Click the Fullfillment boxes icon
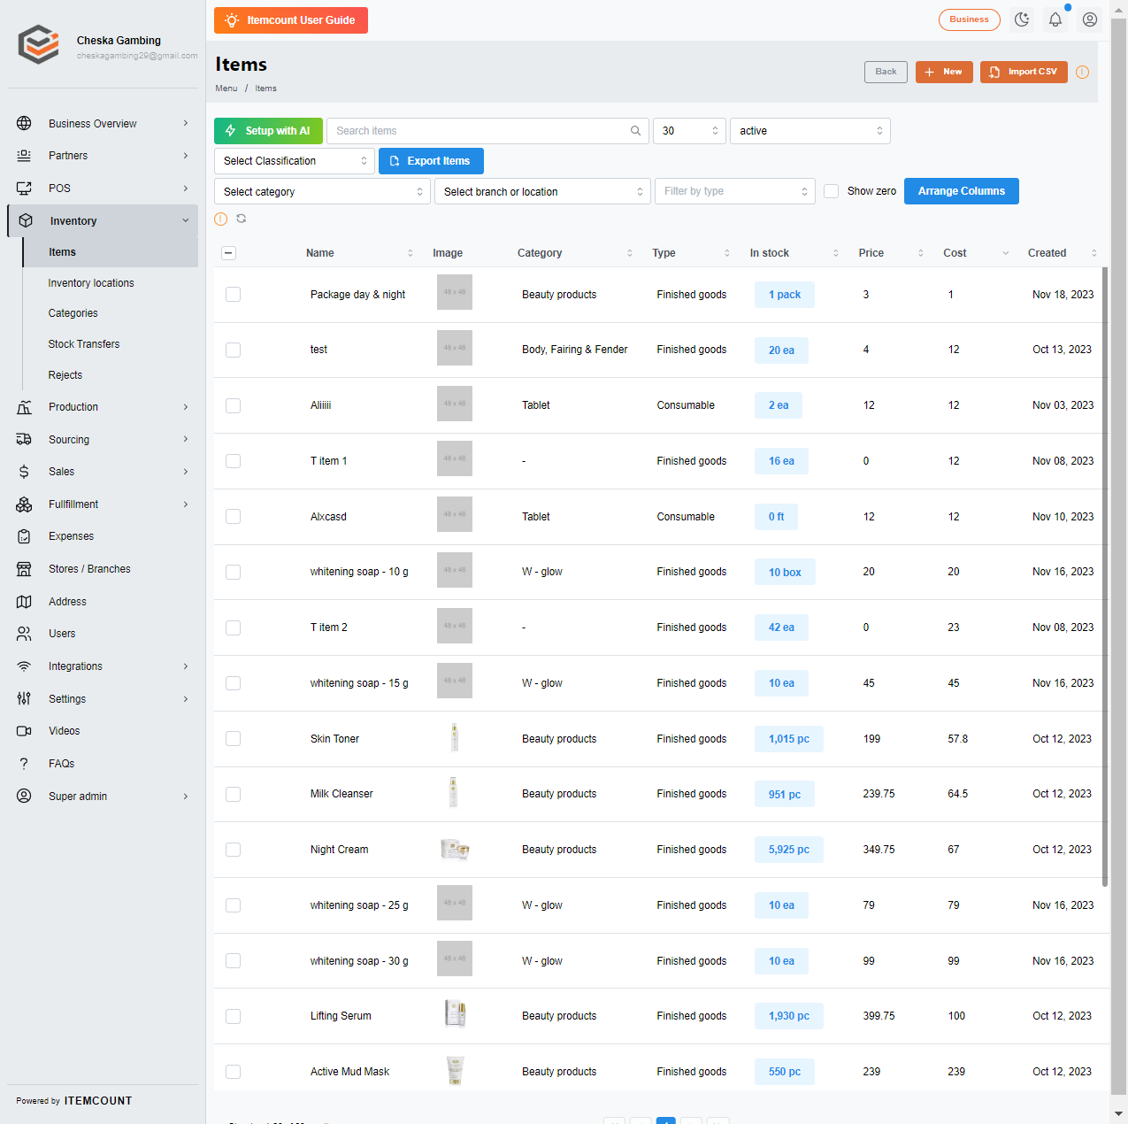 point(24,504)
